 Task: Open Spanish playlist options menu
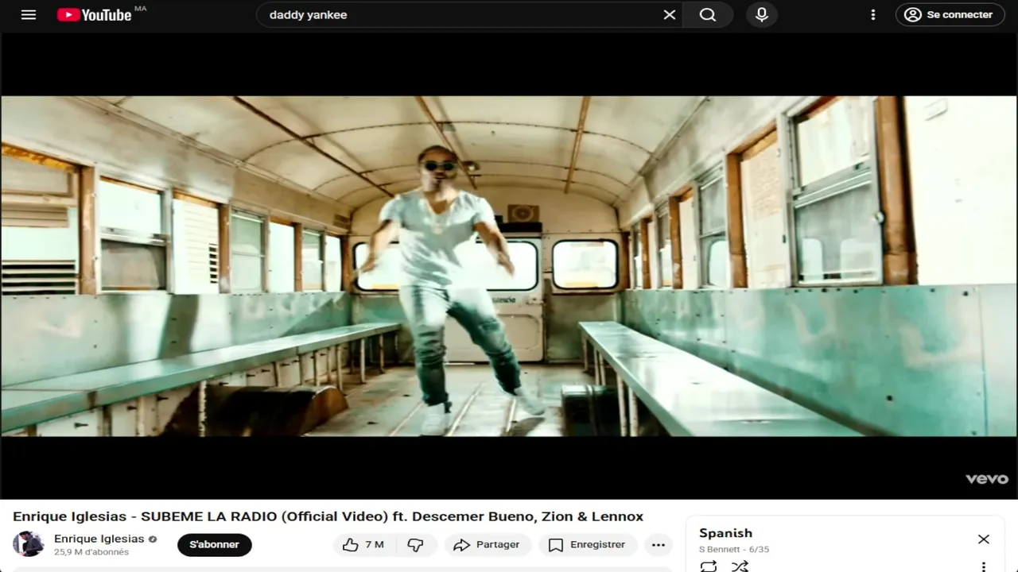984,566
